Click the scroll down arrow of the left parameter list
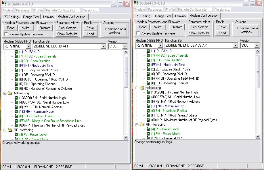This screenshot has height=170, width=264. (x=126, y=137)
